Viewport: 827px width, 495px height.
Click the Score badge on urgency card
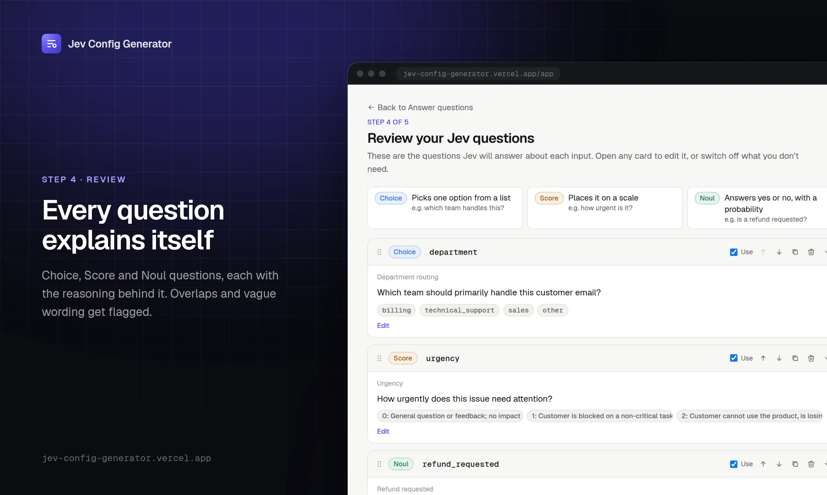[x=403, y=358]
